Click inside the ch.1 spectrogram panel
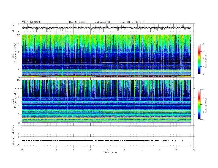 [x=106, y=56]
